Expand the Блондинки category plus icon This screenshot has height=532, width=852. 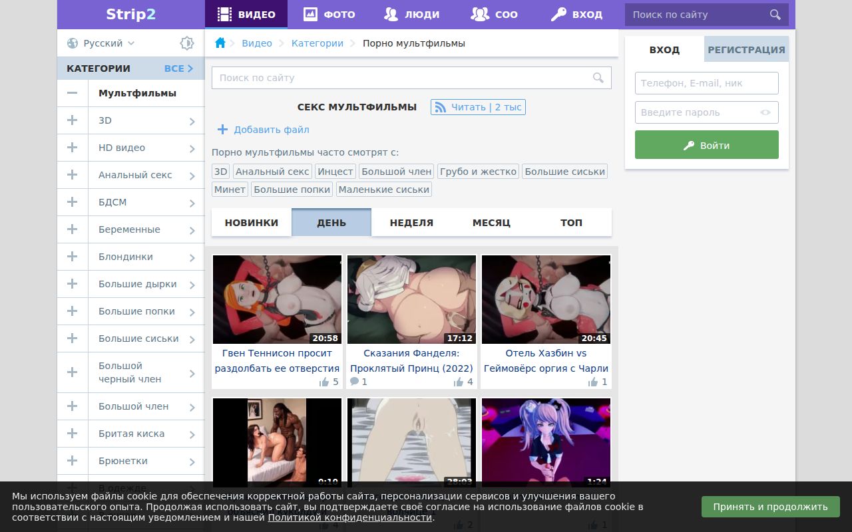[x=73, y=257]
